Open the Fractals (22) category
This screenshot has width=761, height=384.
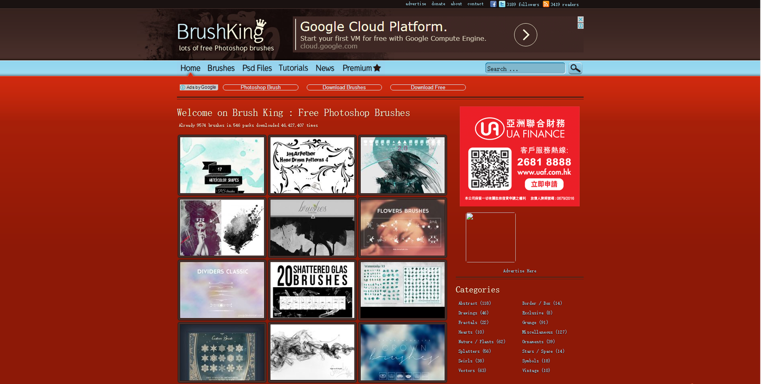[x=474, y=322]
